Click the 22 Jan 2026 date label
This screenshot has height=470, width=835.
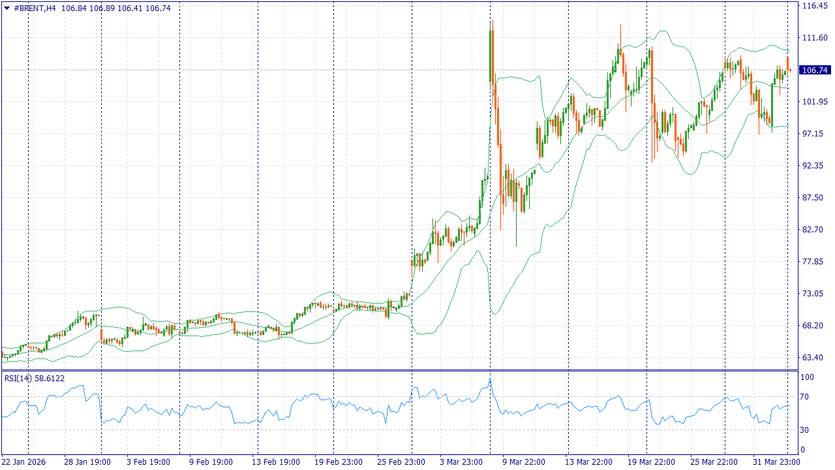[x=24, y=462]
